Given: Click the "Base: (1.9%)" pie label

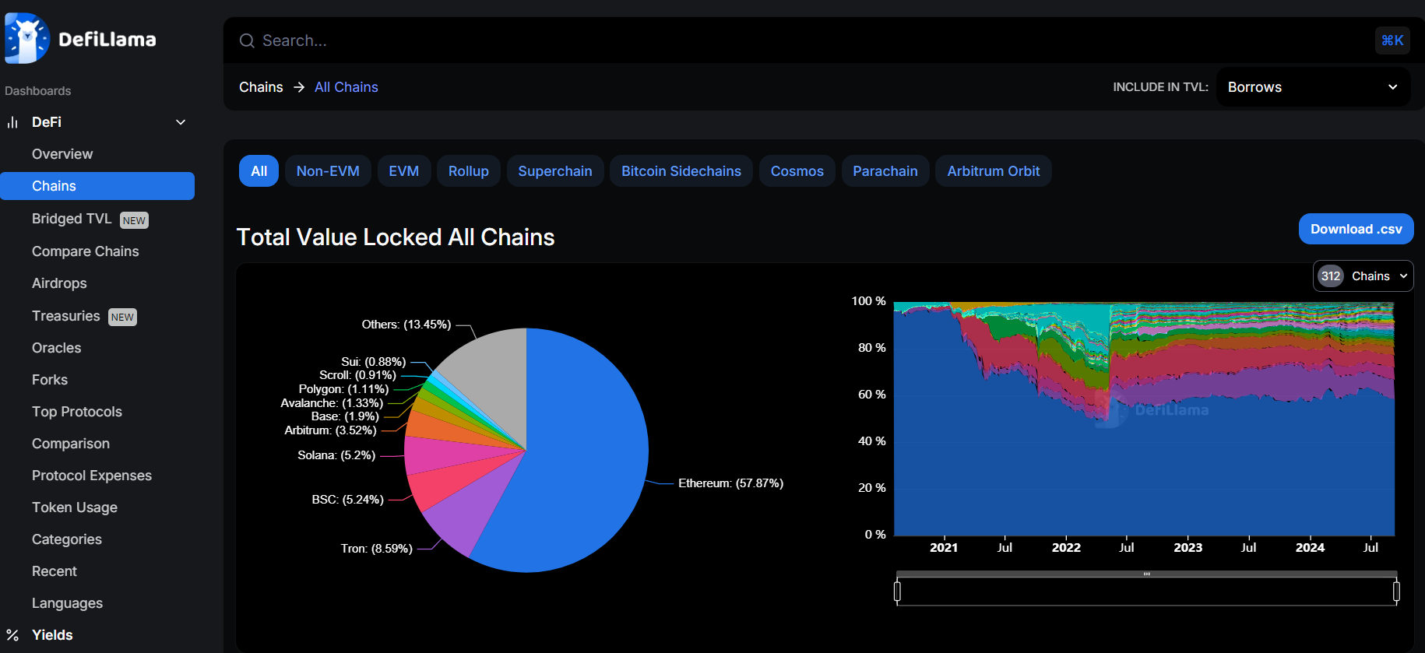Looking at the screenshot, I should pyautogui.click(x=345, y=416).
